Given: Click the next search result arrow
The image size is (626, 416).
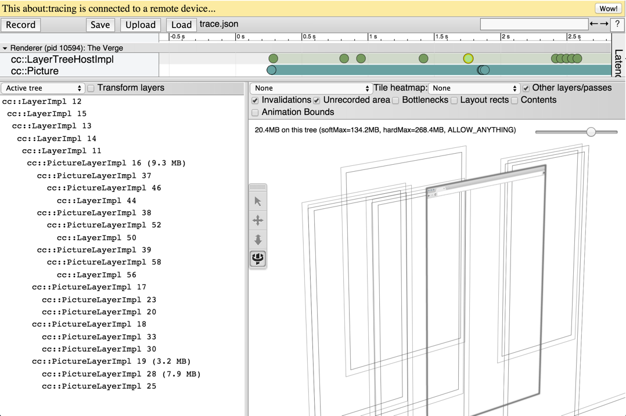Looking at the screenshot, I should click(x=604, y=24).
